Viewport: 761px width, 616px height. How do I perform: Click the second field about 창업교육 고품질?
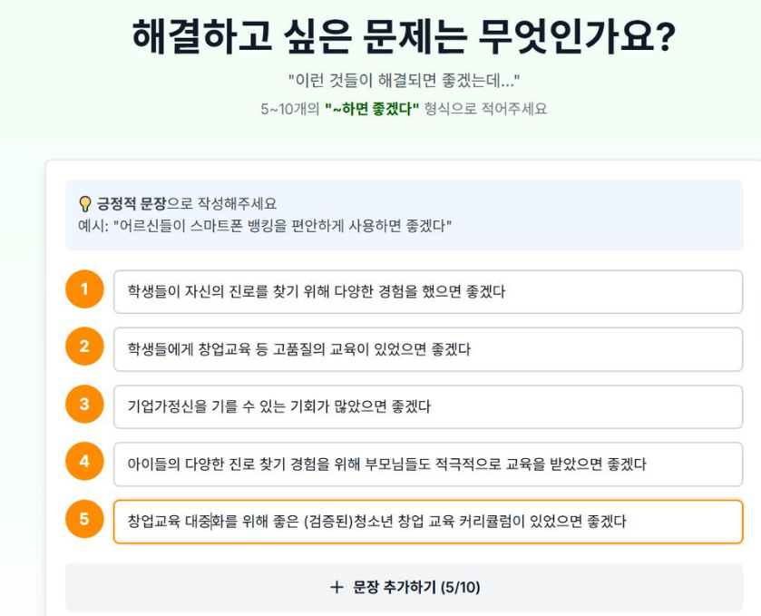(x=427, y=349)
